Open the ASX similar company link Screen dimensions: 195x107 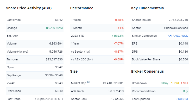pos(178,36)
